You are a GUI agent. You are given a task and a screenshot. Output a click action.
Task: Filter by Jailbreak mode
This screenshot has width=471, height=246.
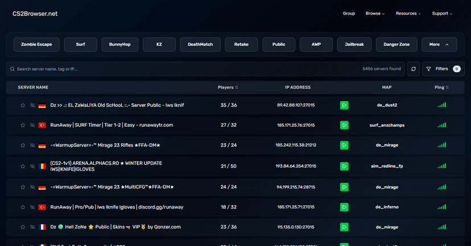click(x=354, y=44)
